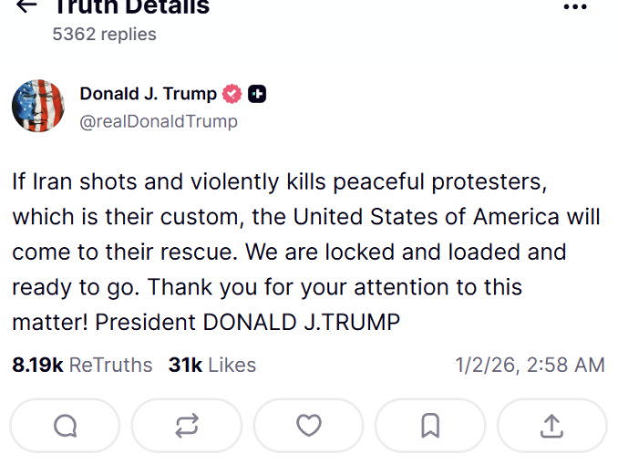This screenshot has height=464, width=618.
Task: Reply using the speech bubble icon
Action: coord(65,426)
